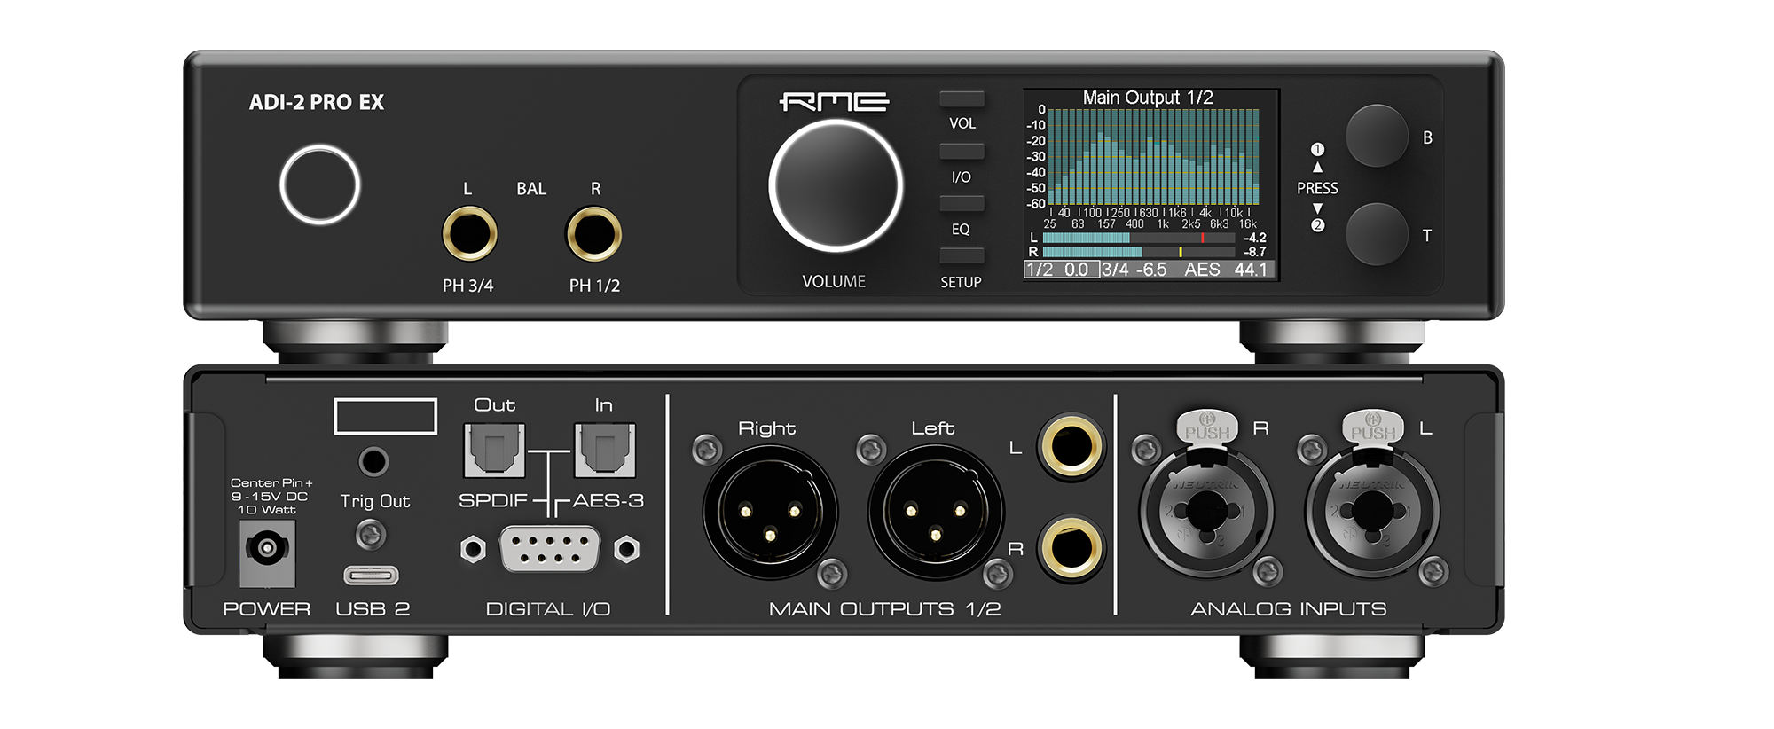Click the R channel level meter
This screenshot has height=729, width=1774.
pyautogui.click(x=1139, y=252)
